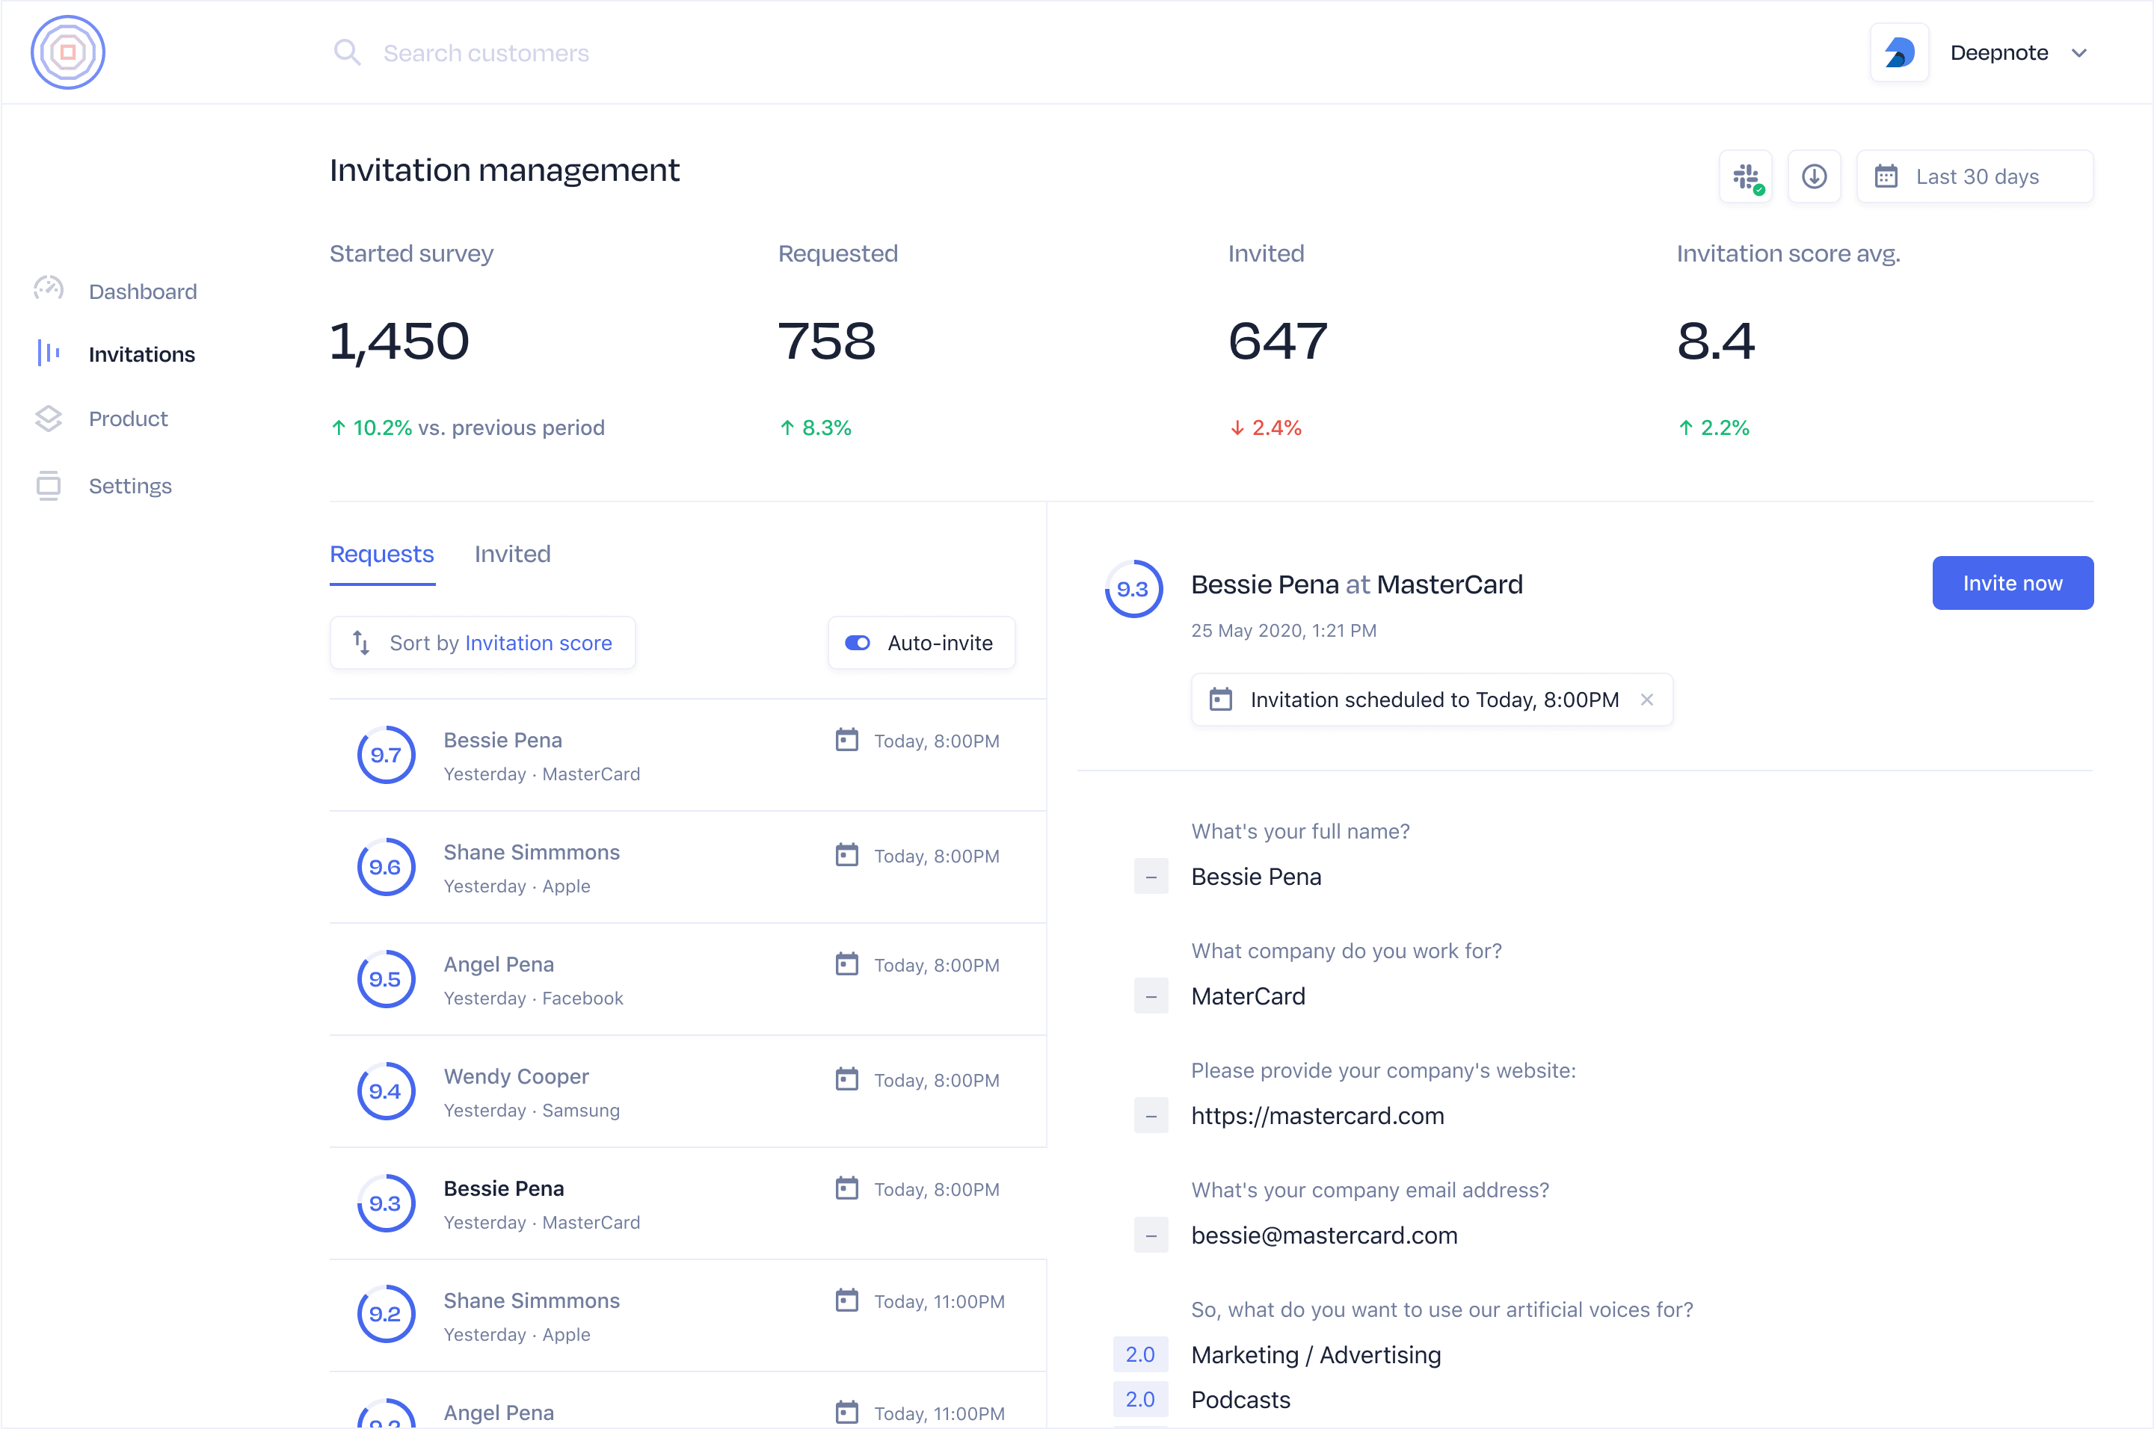Select the Requests tab
Viewport: 2154px width, 1429px height.
pyautogui.click(x=381, y=554)
